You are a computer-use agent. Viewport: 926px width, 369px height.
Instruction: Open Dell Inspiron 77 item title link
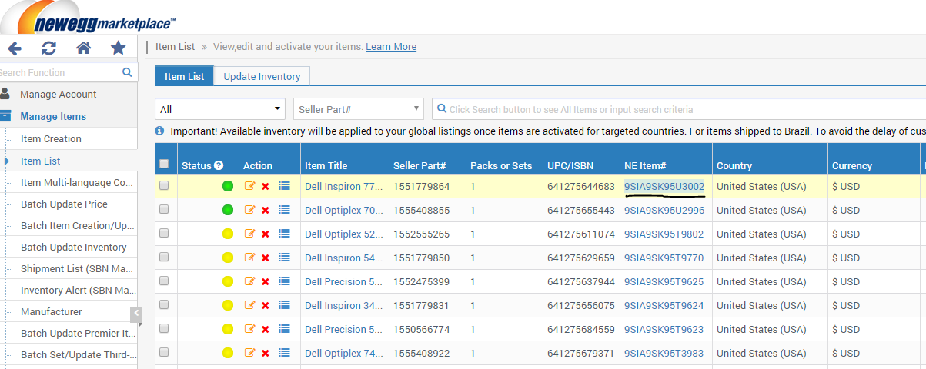click(x=343, y=186)
